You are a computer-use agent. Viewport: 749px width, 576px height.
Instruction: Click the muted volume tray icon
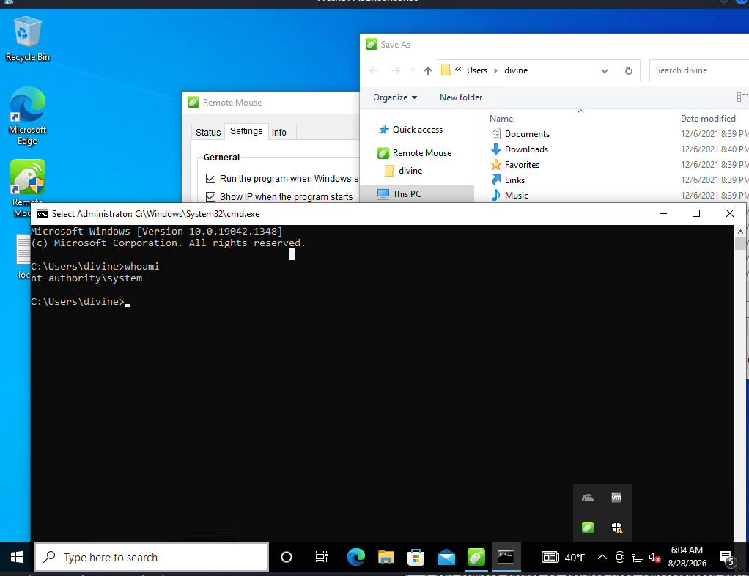pos(654,558)
